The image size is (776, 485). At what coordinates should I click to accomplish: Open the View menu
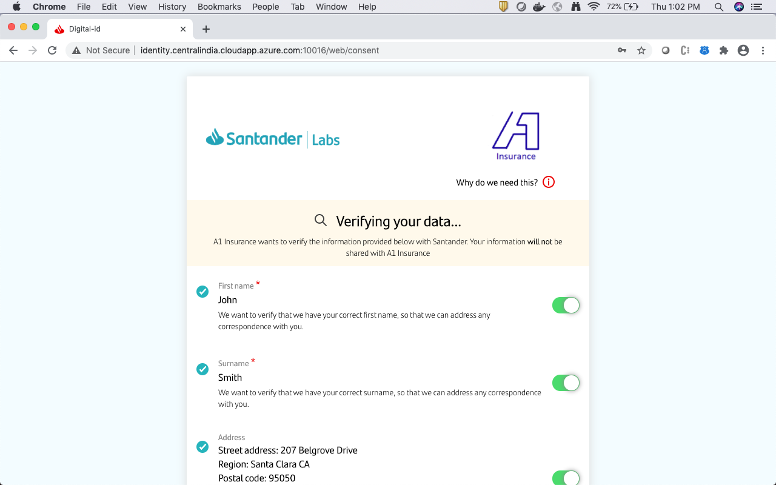click(x=138, y=7)
